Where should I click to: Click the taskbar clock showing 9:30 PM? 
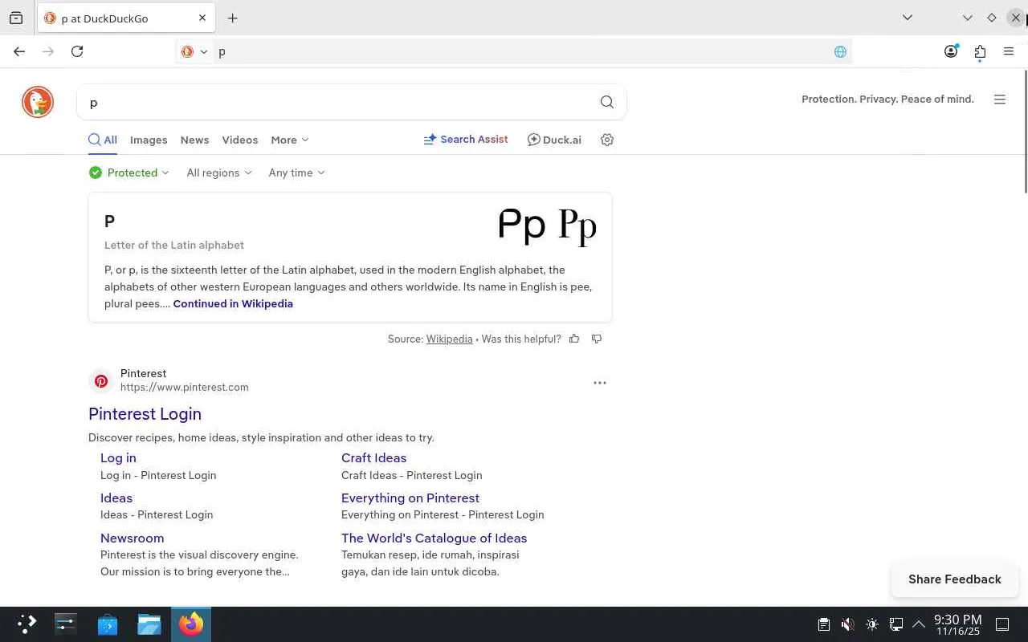pos(957,624)
